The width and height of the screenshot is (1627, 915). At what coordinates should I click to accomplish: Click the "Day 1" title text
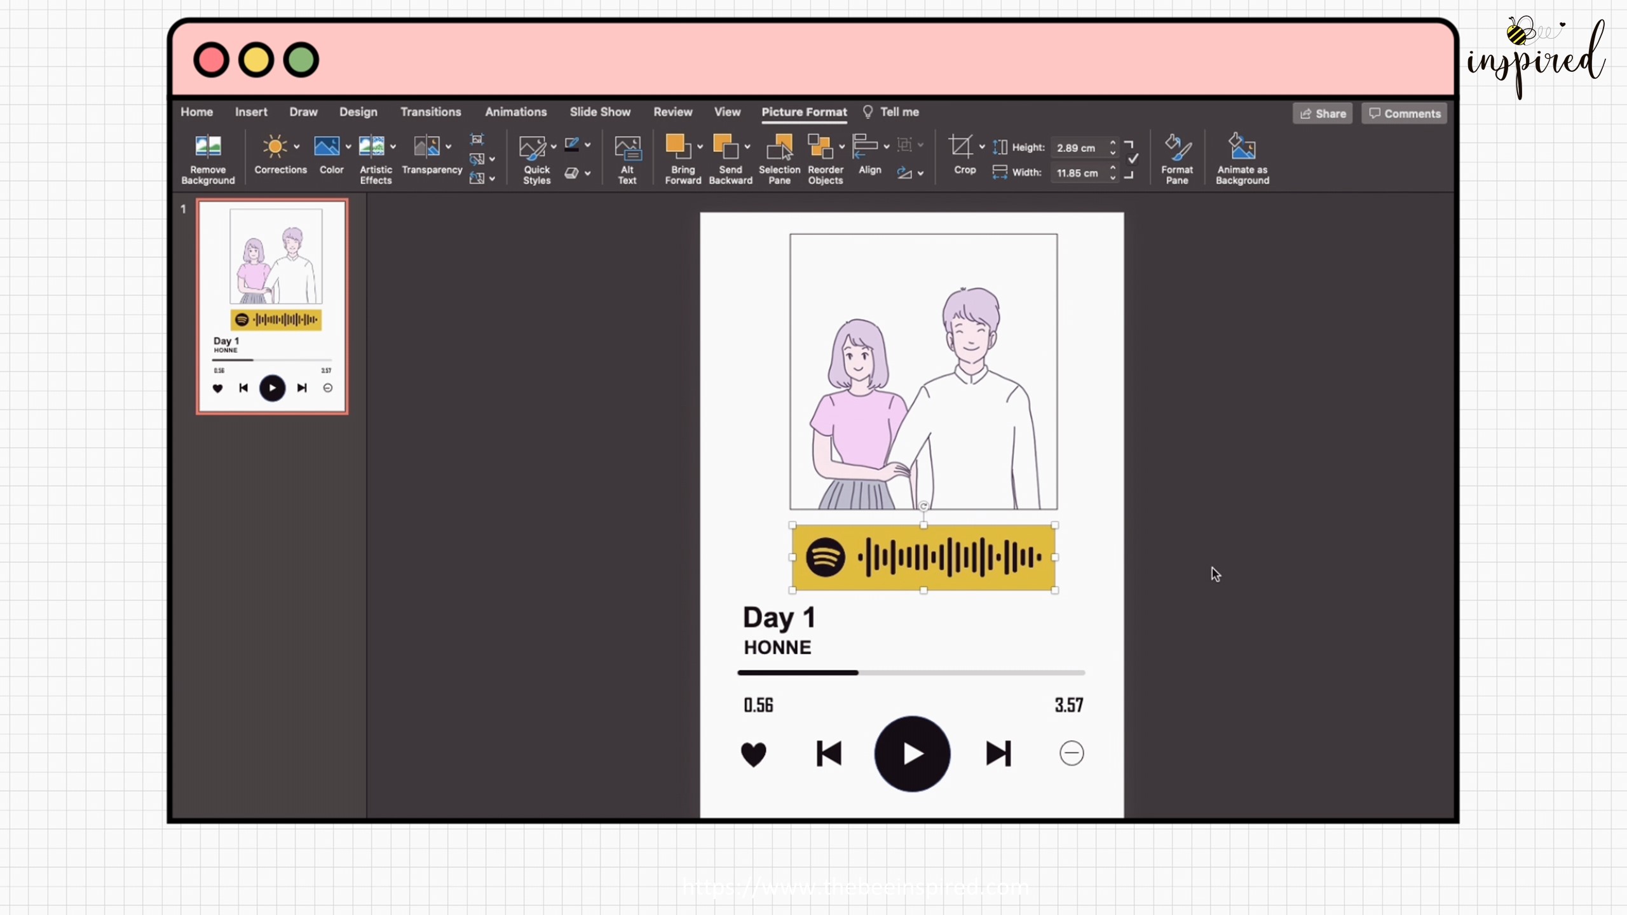[779, 618]
